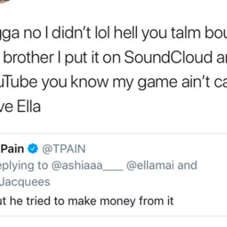Click the name Ella ending the tweet
This screenshot has width=227, height=227.
(x=29, y=106)
